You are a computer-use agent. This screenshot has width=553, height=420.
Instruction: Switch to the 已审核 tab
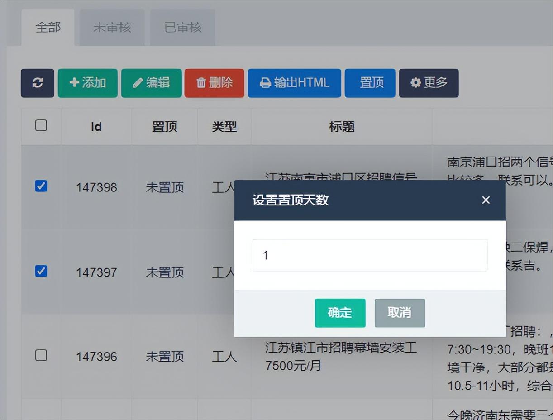pos(183,28)
